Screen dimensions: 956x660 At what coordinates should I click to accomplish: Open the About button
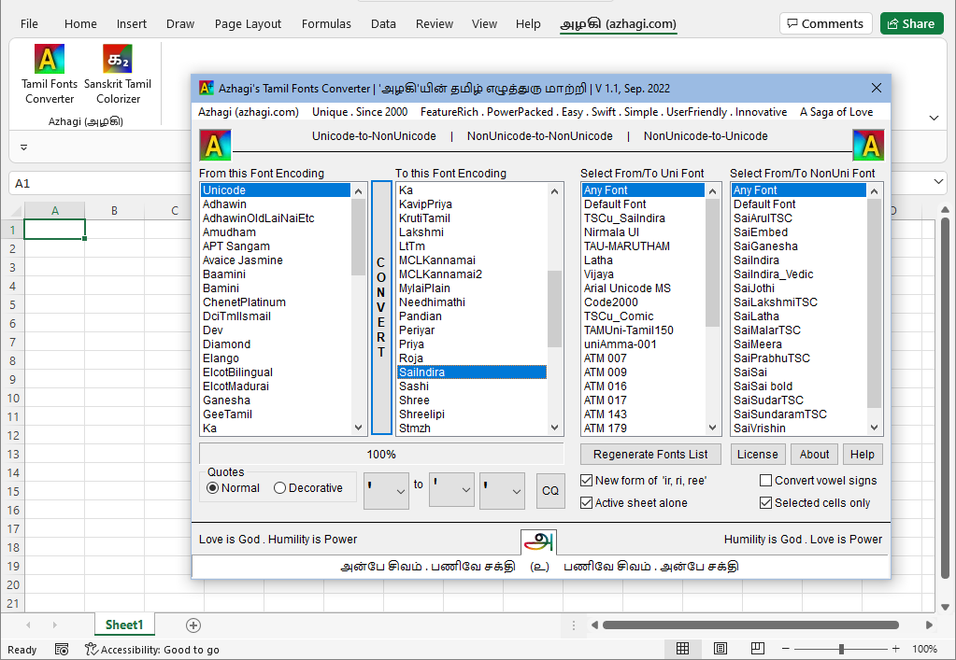tap(814, 455)
